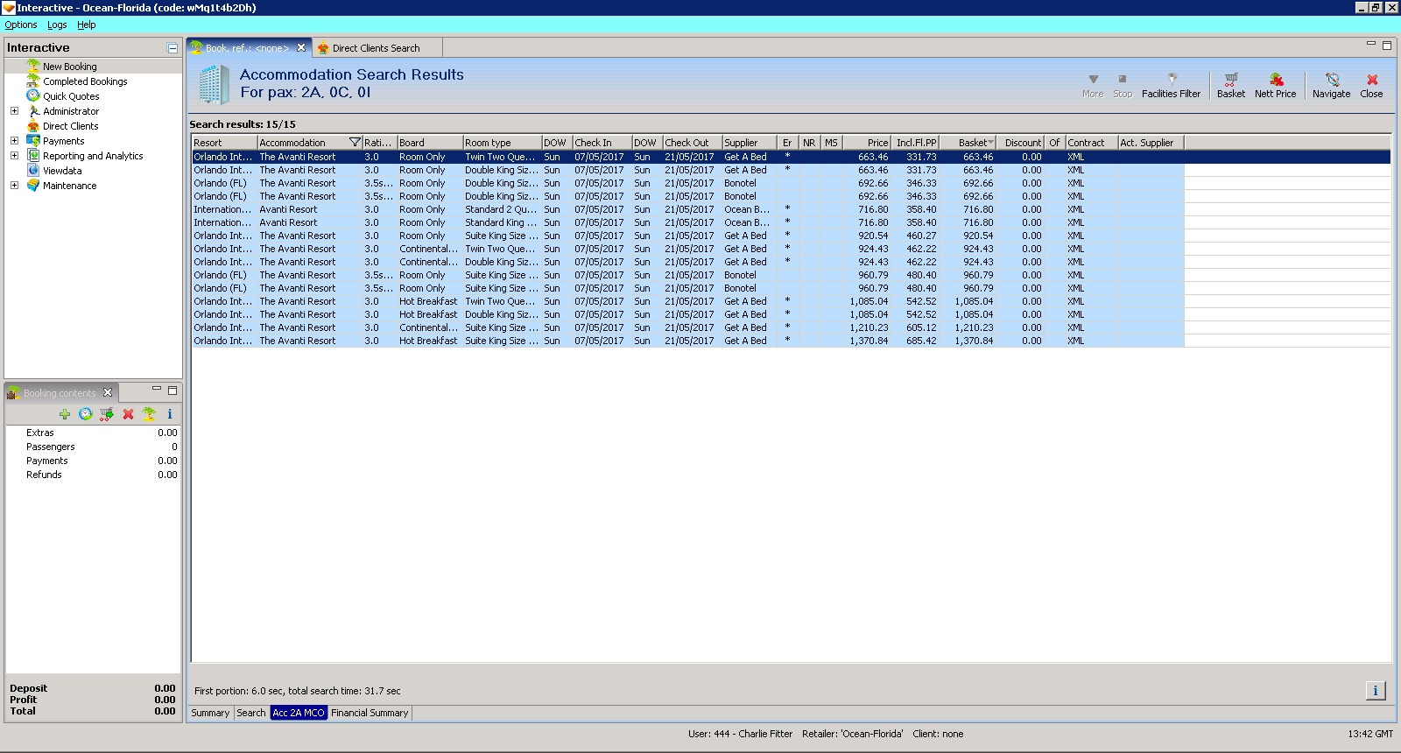Expand the Maintenance tree node

(x=14, y=186)
